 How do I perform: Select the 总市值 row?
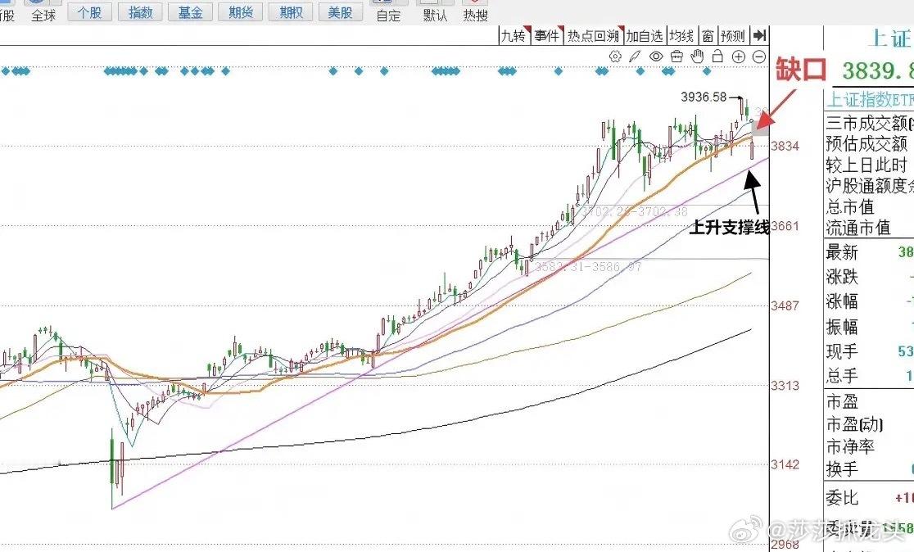[x=870, y=206]
